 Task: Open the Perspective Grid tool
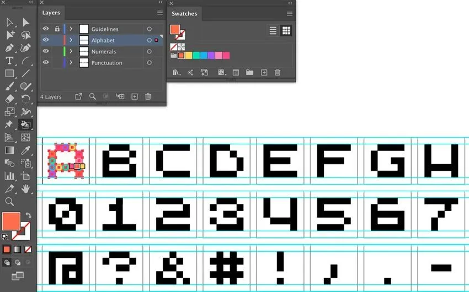[x=9, y=137]
